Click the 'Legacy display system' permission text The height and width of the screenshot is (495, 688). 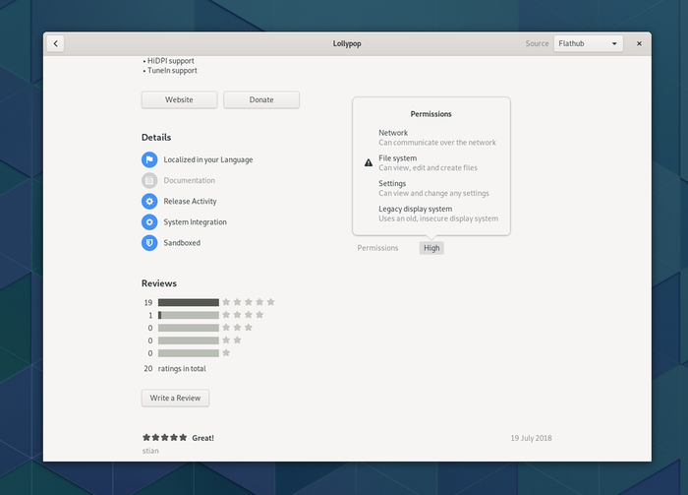coord(415,209)
